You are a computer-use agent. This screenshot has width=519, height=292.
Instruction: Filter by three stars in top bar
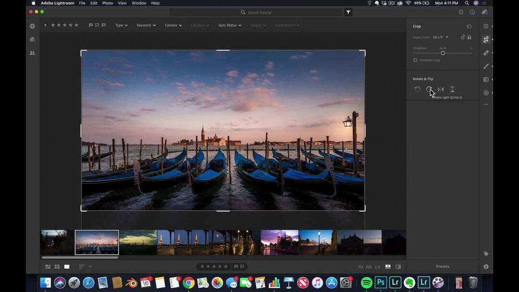tap(64, 25)
